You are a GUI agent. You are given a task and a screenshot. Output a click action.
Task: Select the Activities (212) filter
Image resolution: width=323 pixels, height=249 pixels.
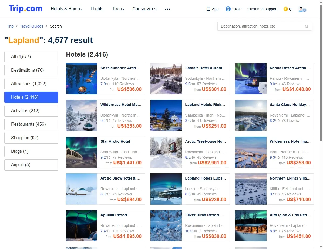(31, 111)
